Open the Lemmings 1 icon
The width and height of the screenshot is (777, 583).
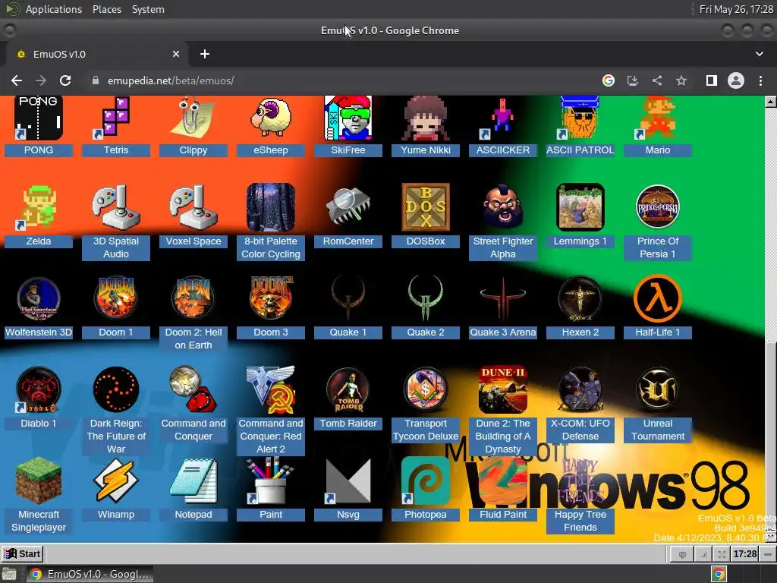(580, 207)
